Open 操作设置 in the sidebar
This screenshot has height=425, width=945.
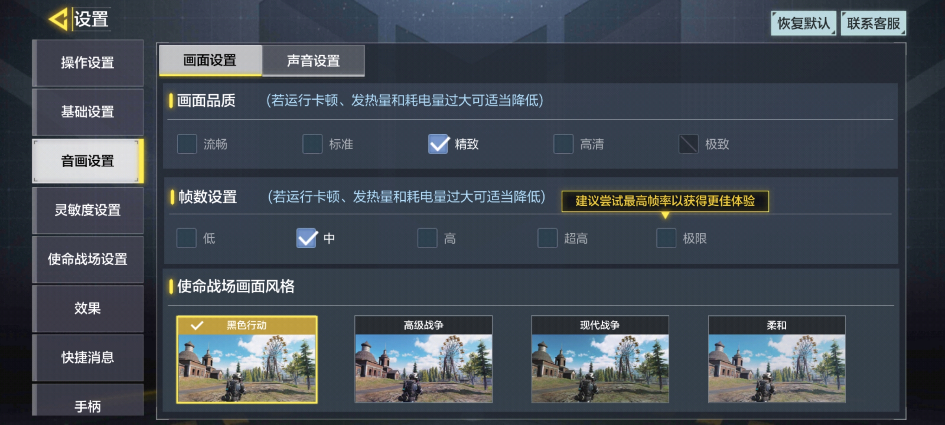click(88, 63)
